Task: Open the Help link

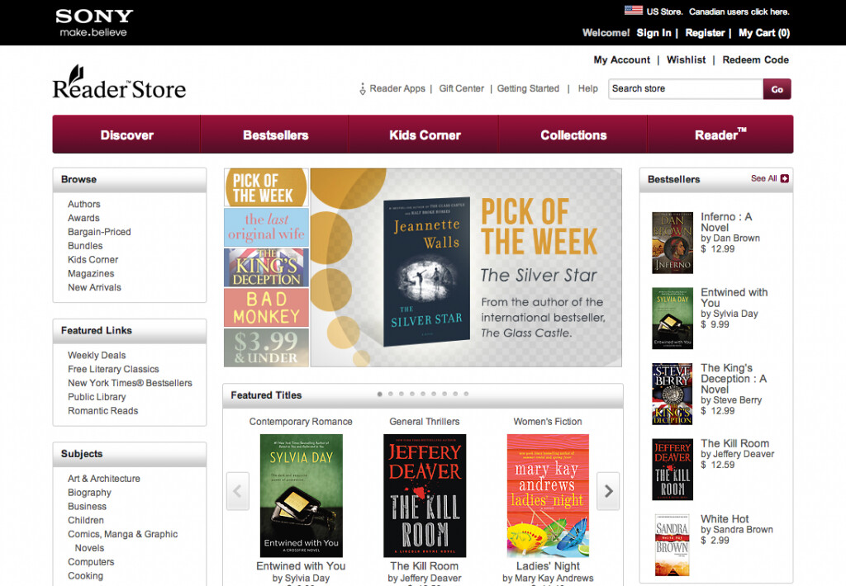Action: (x=587, y=88)
